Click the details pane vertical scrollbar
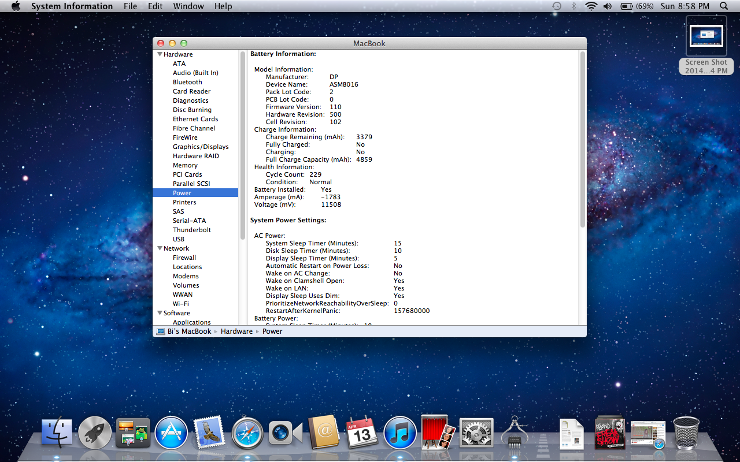 tap(583, 140)
